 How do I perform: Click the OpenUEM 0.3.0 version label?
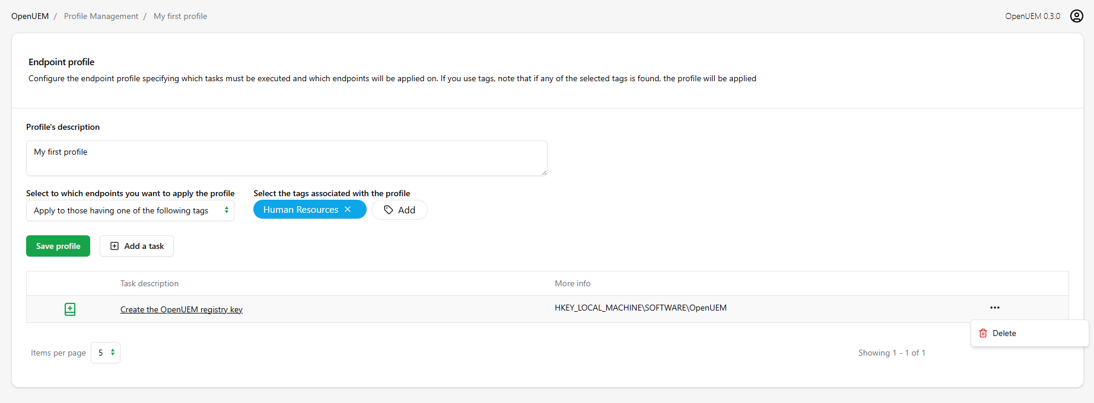pyautogui.click(x=1032, y=16)
